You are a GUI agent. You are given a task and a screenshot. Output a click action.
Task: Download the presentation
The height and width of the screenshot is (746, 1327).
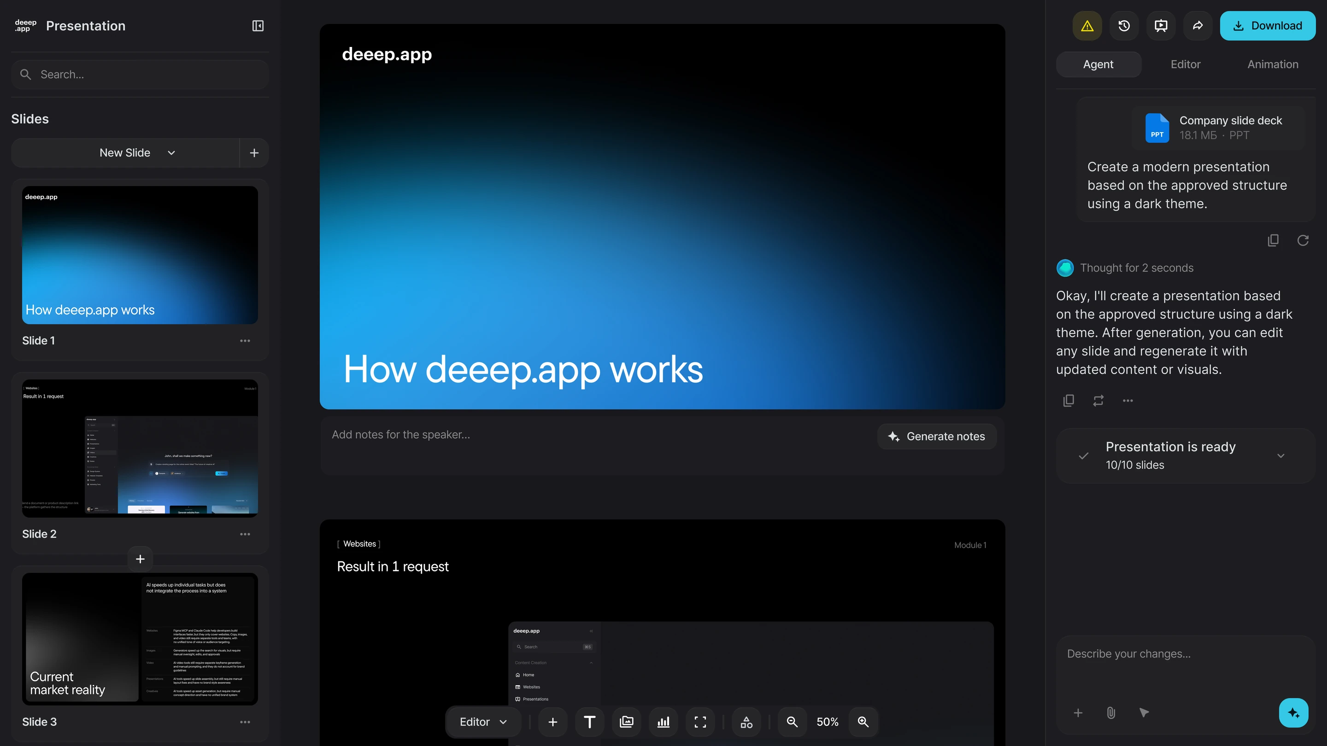coord(1268,26)
